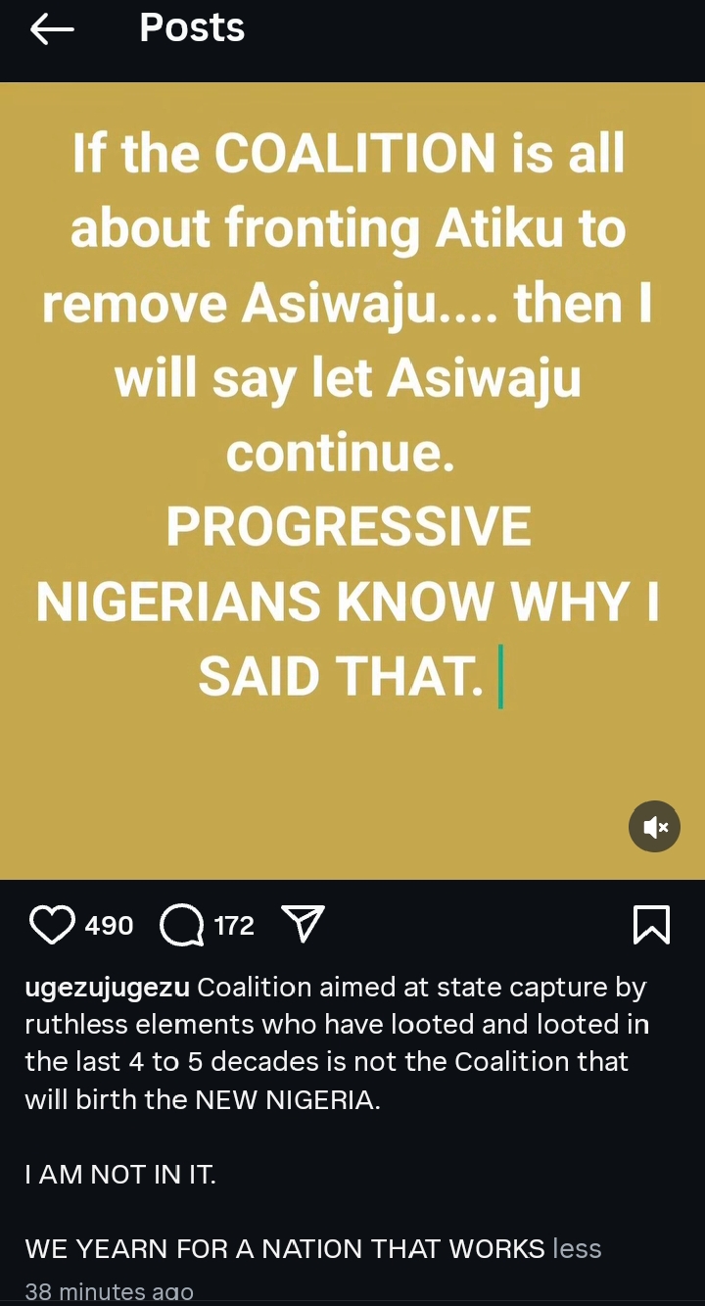Tap the Posts header title
705x1306 pixels.
coord(192,27)
